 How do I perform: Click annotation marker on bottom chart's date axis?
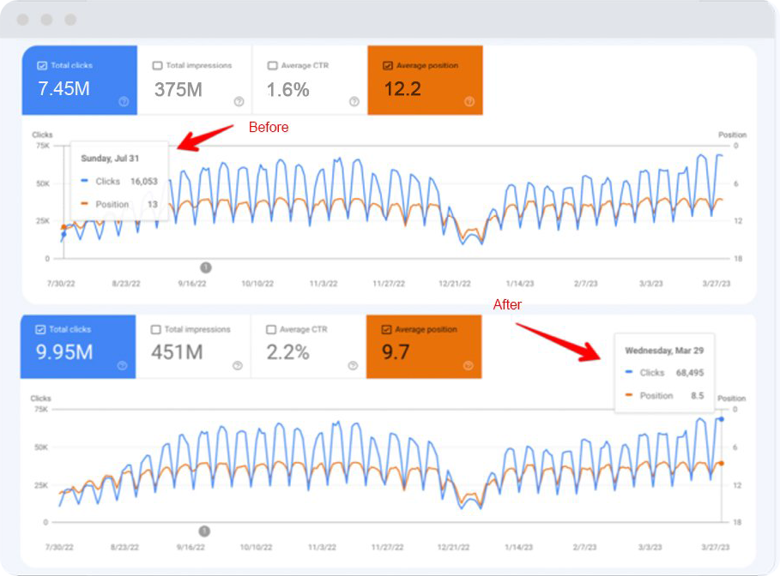(204, 531)
